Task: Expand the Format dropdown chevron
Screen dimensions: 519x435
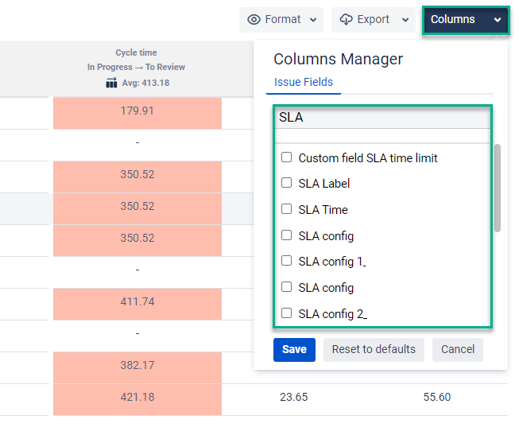Action: [x=313, y=20]
